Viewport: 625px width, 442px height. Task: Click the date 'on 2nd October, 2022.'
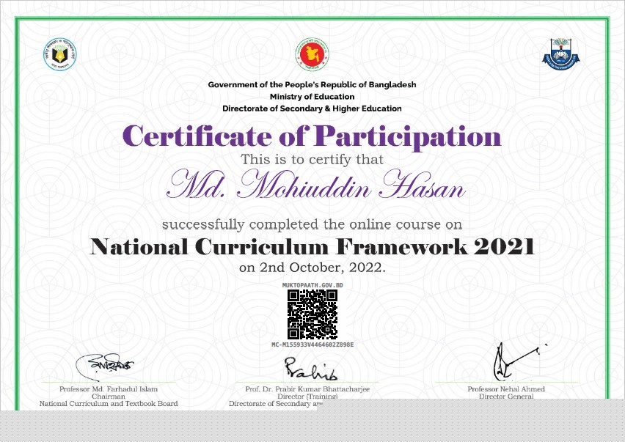tap(312, 268)
